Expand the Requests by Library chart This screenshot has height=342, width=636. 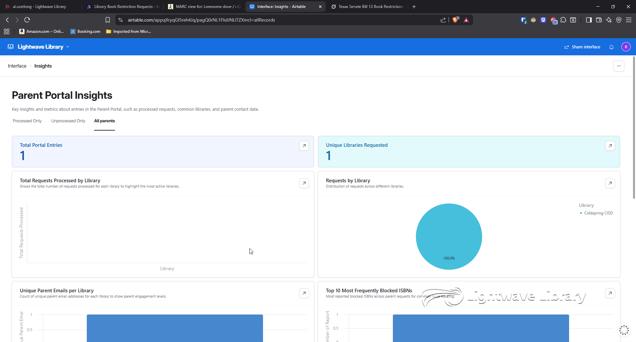click(610, 183)
